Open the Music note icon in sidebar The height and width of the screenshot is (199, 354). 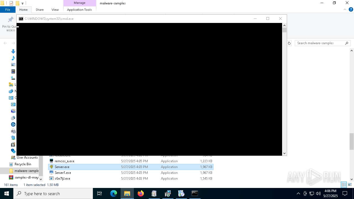point(13,58)
